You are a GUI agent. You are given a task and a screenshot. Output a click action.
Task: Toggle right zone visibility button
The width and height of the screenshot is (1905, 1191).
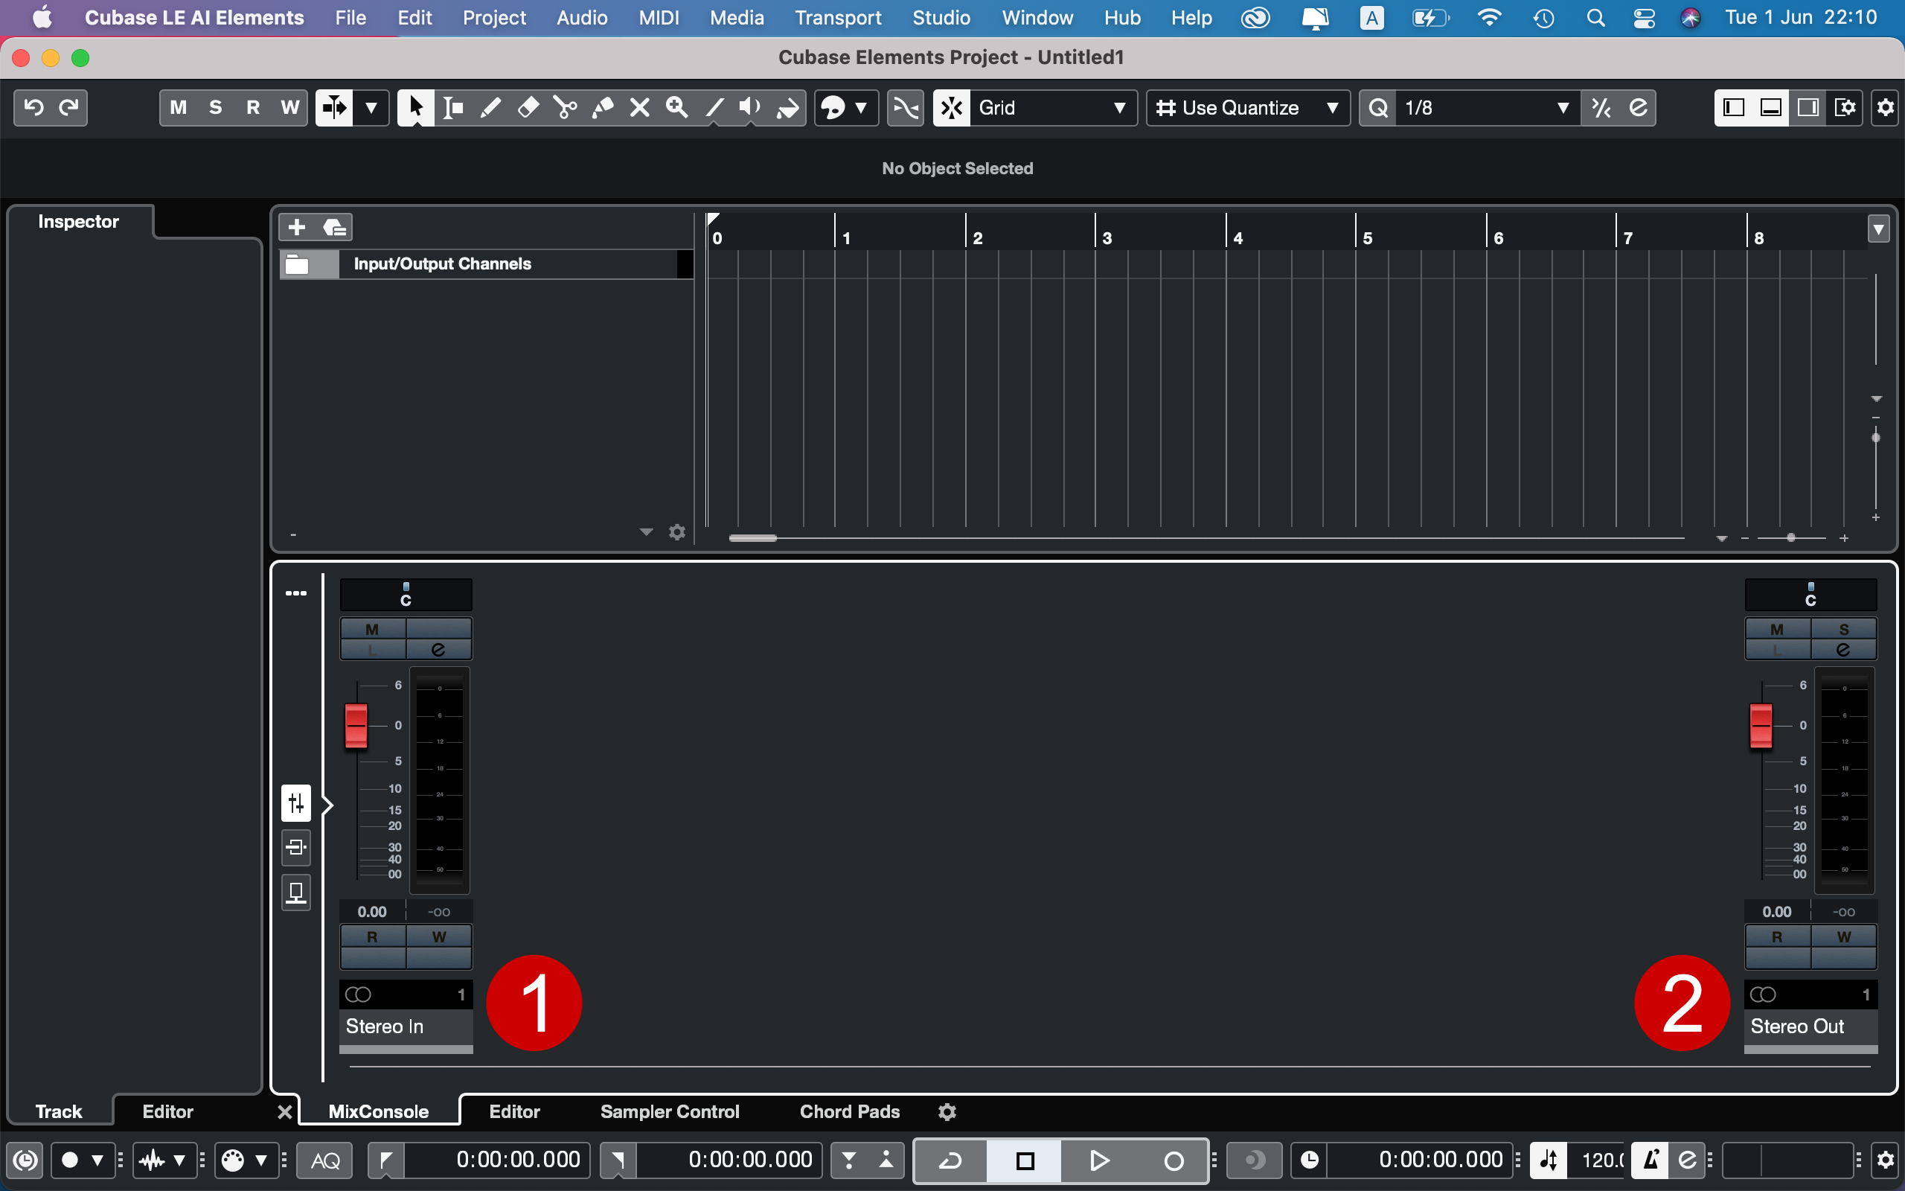(1808, 107)
